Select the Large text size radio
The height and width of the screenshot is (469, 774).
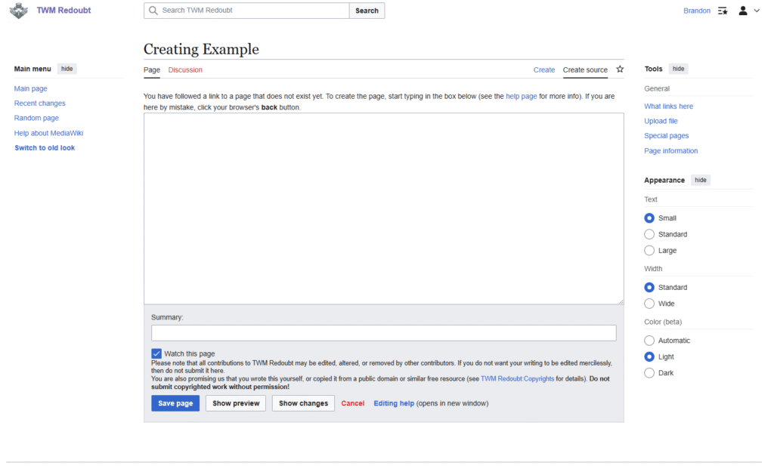tap(649, 251)
